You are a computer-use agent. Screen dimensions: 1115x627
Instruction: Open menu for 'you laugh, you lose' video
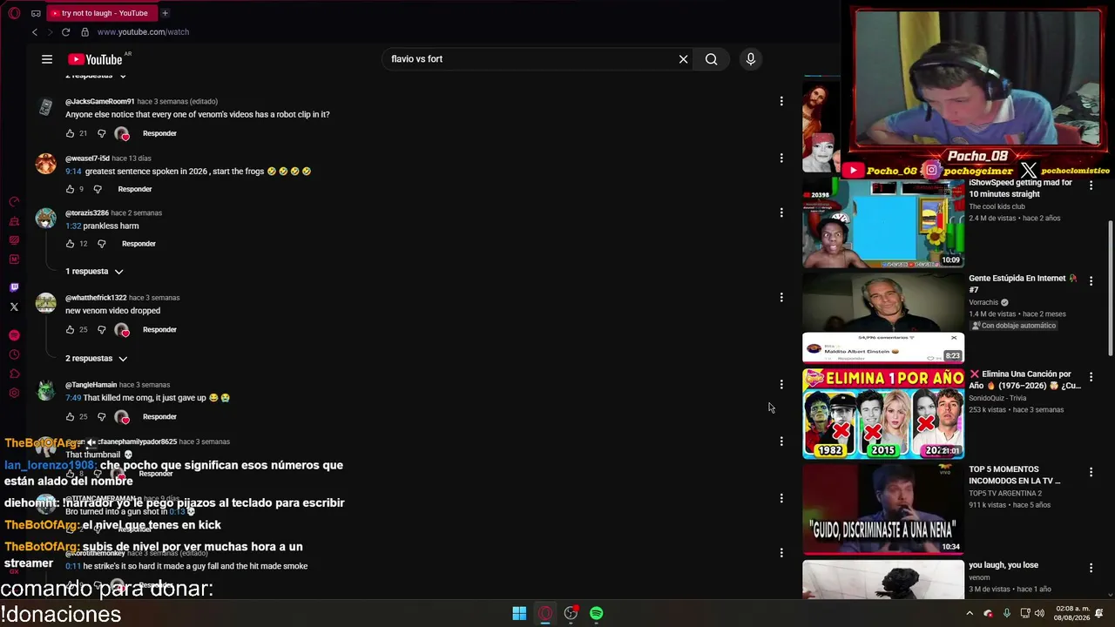[1091, 568]
